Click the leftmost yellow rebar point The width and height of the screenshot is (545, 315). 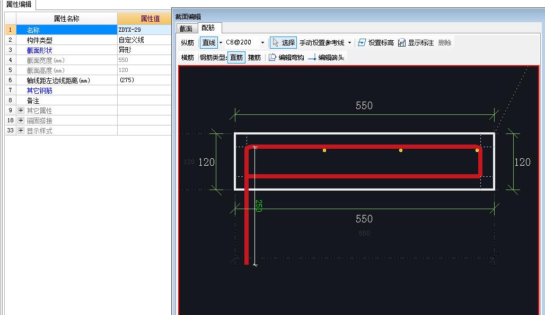click(324, 150)
